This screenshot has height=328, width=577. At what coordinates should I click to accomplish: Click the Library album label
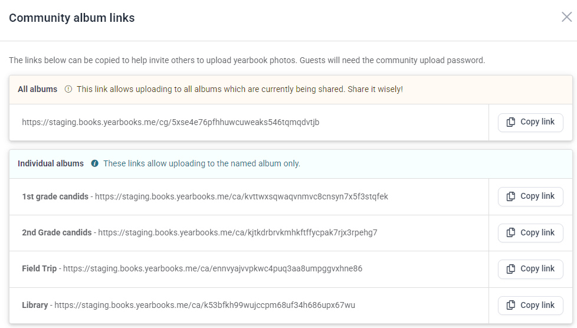(x=35, y=305)
